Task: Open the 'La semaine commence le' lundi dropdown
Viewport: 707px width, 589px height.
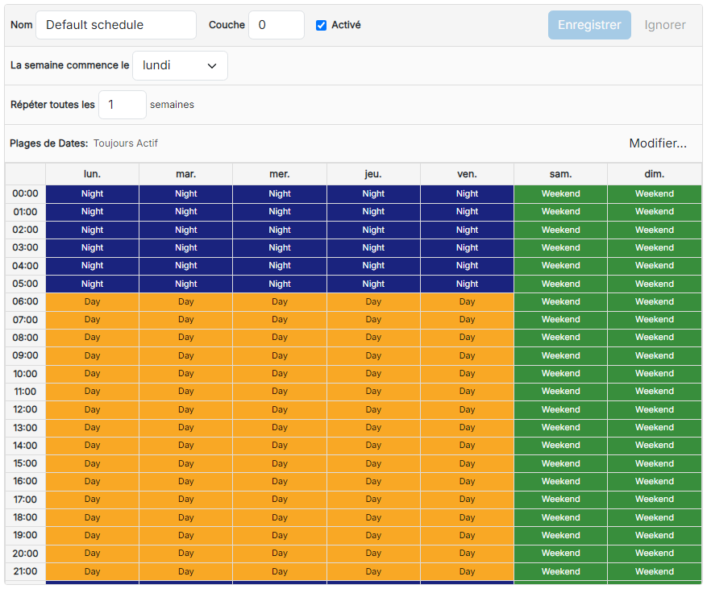Action: coord(180,66)
